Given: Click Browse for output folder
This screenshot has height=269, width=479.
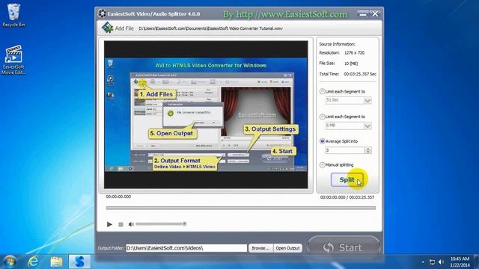Looking at the screenshot, I should (260, 248).
